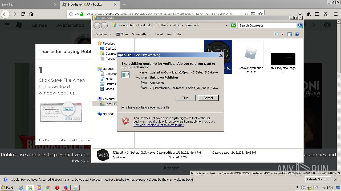
Task: Click the volume icon in system tray
Action: point(303,188)
